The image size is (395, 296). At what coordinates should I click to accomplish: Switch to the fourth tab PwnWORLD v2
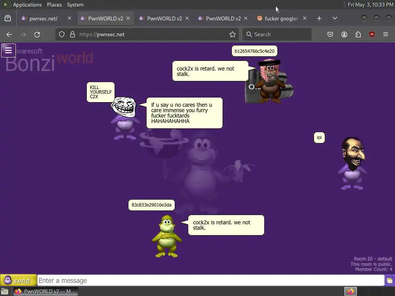pyautogui.click(x=223, y=18)
